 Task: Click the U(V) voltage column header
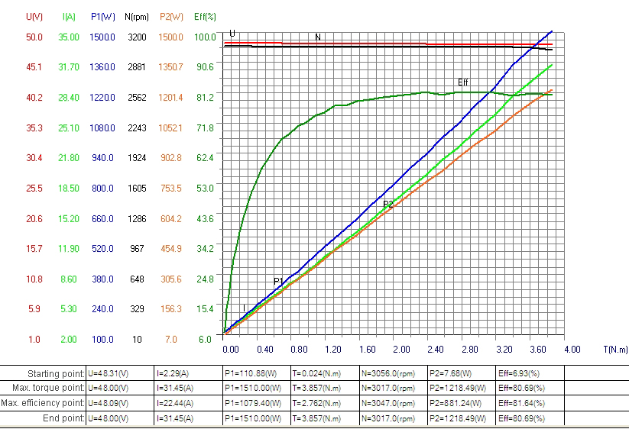tap(34, 16)
